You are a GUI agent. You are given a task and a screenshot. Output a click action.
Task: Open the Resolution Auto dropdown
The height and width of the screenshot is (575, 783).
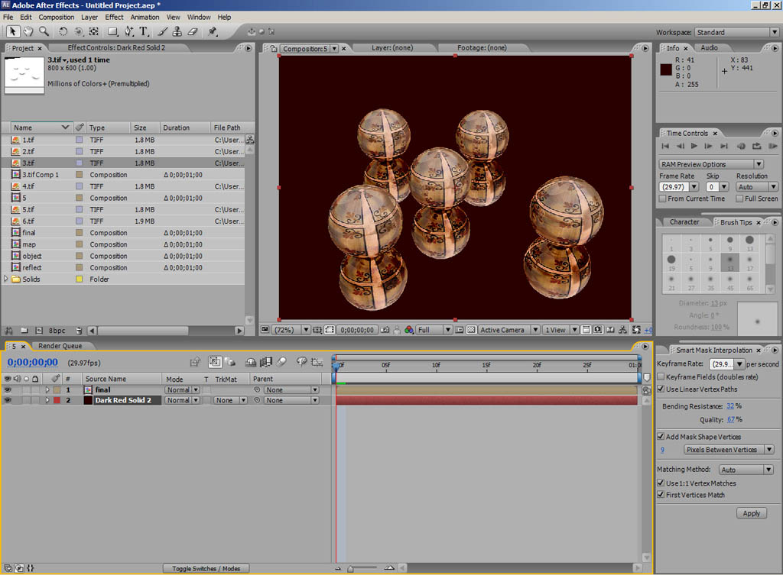757,186
